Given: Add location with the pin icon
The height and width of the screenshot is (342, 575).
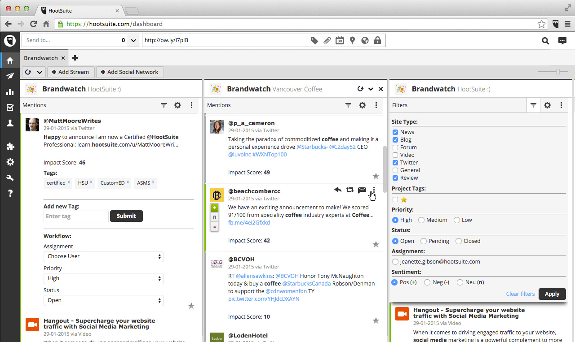Looking at the screenshot, I should click(x=353, y=40).
